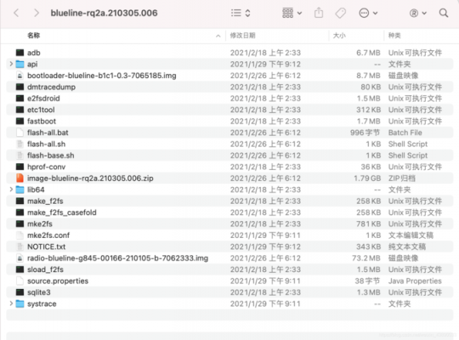Select the fastboot executable icon
This screenshot has width=459, height=340.
coord(20,121)
